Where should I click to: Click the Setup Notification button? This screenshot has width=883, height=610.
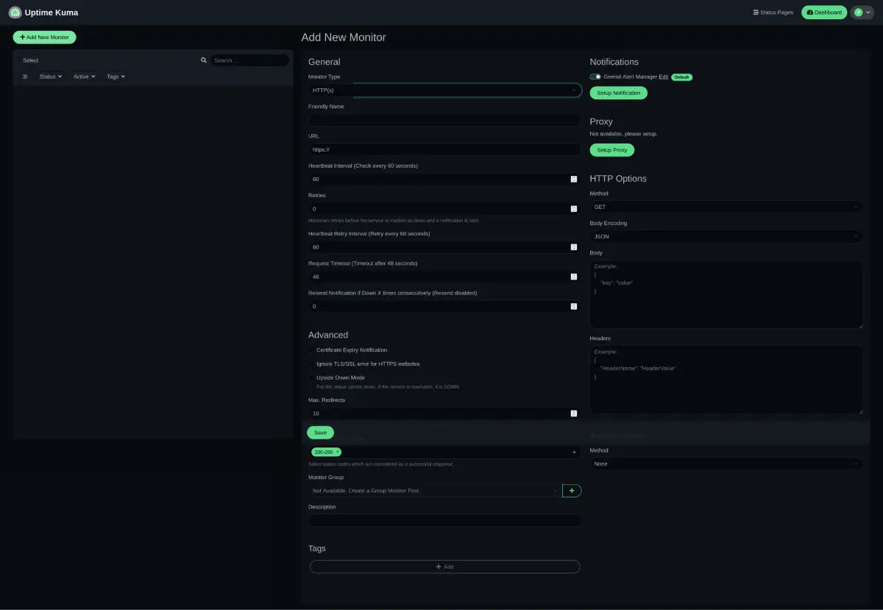click(x=618, y=93)
